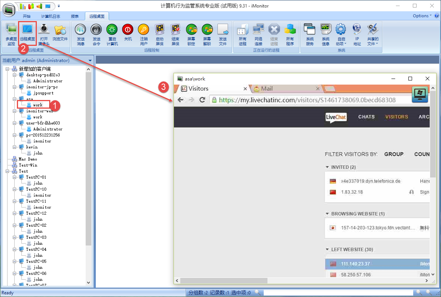Select the 远程桌面 ribbon tab

pyautogui.click(x=97, y=16)
